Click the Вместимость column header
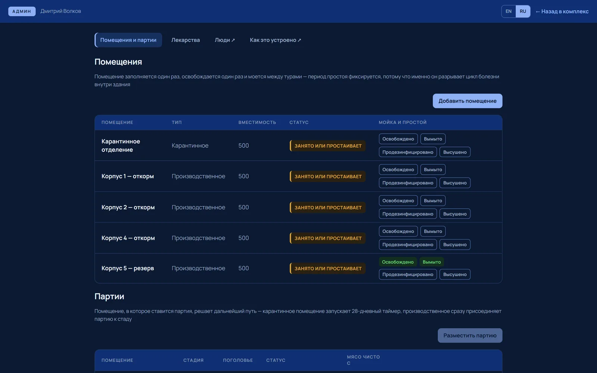The height and width of the screenshot is (373, 597). [x=257, y=122]
